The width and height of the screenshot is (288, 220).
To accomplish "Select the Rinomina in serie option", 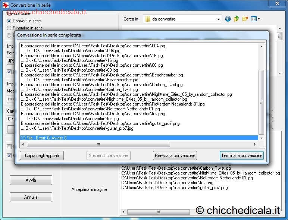I will (9, 28).
